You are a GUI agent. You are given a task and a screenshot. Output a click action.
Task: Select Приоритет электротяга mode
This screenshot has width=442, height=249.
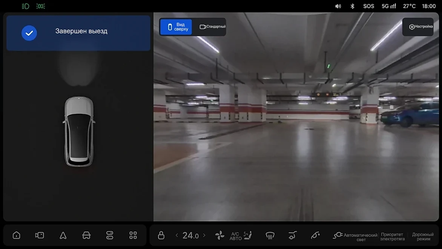[392, 237]
